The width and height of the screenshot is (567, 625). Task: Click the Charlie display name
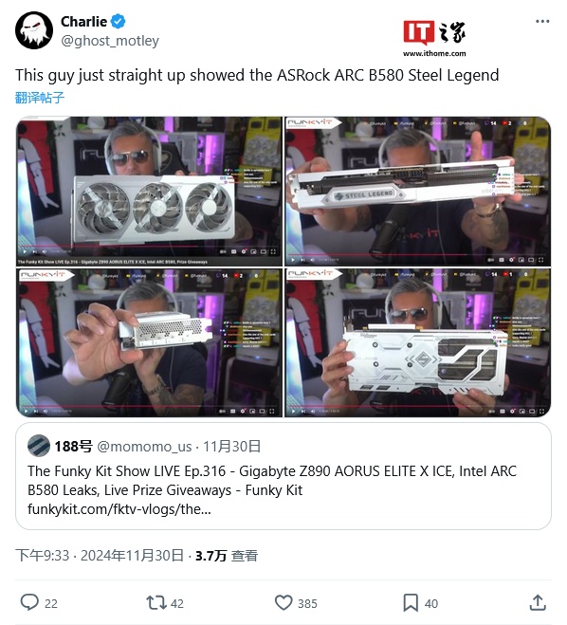(83, 22)
